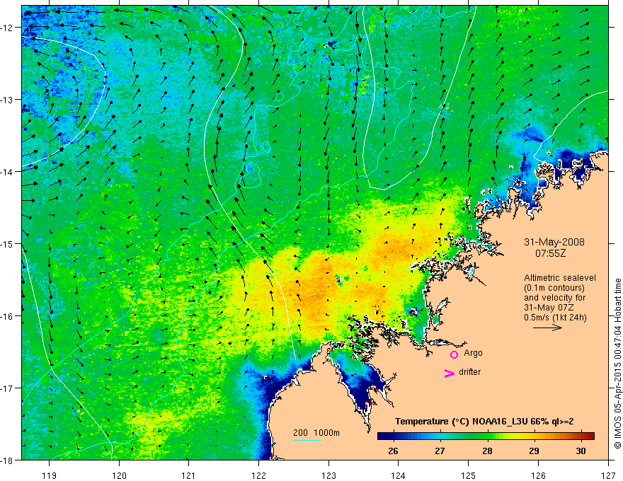Click the 29 label on temperature scale
The image size is (623, 481).
point(534,451)
